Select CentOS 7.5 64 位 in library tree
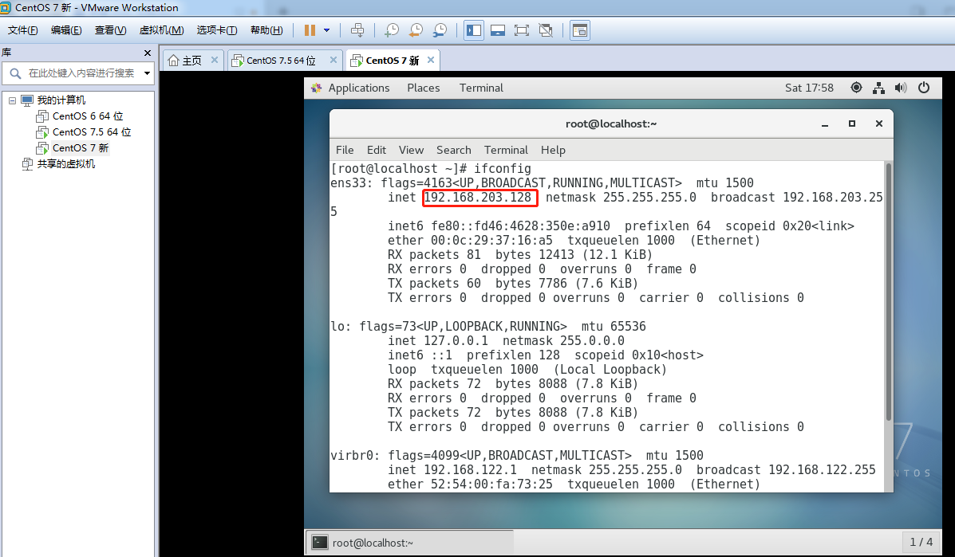The image size is (955, 557). pos(92,132)
